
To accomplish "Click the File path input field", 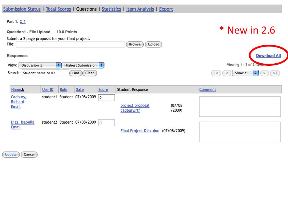I will [70, 44].
